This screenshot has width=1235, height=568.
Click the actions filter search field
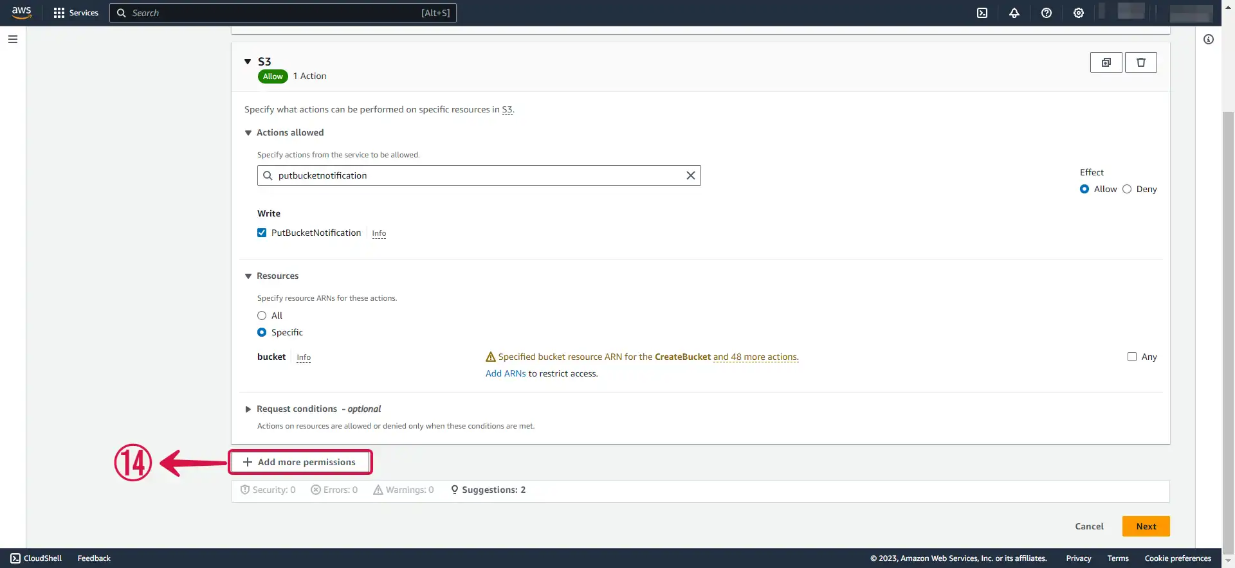pyautogui.click(x=479, y=175)
